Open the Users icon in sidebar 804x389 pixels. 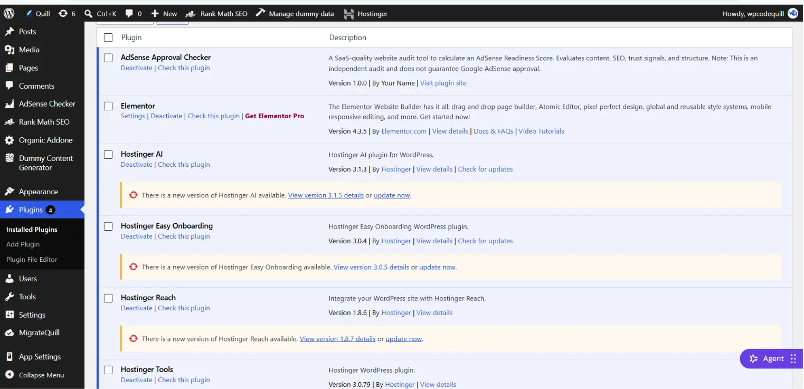10,279
